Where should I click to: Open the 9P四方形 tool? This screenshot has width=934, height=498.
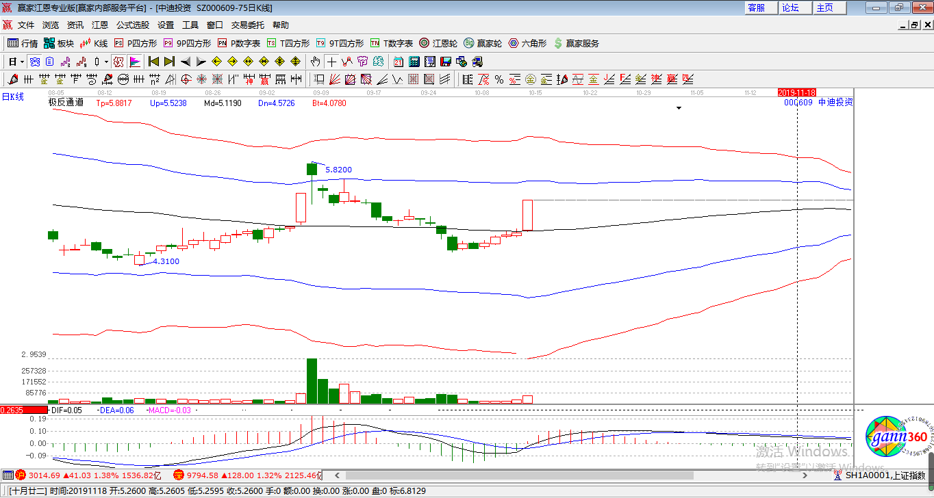coord(187,43)
